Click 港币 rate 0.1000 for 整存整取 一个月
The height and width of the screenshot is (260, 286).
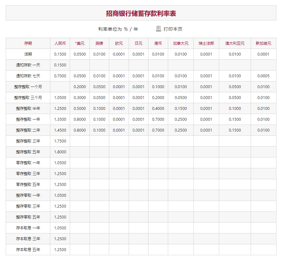pyautogui.click(x=158, y=87)
